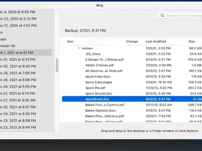
Task: Select A Recipe Yo...t Refuse.pdf
Action: pos(105,60)
